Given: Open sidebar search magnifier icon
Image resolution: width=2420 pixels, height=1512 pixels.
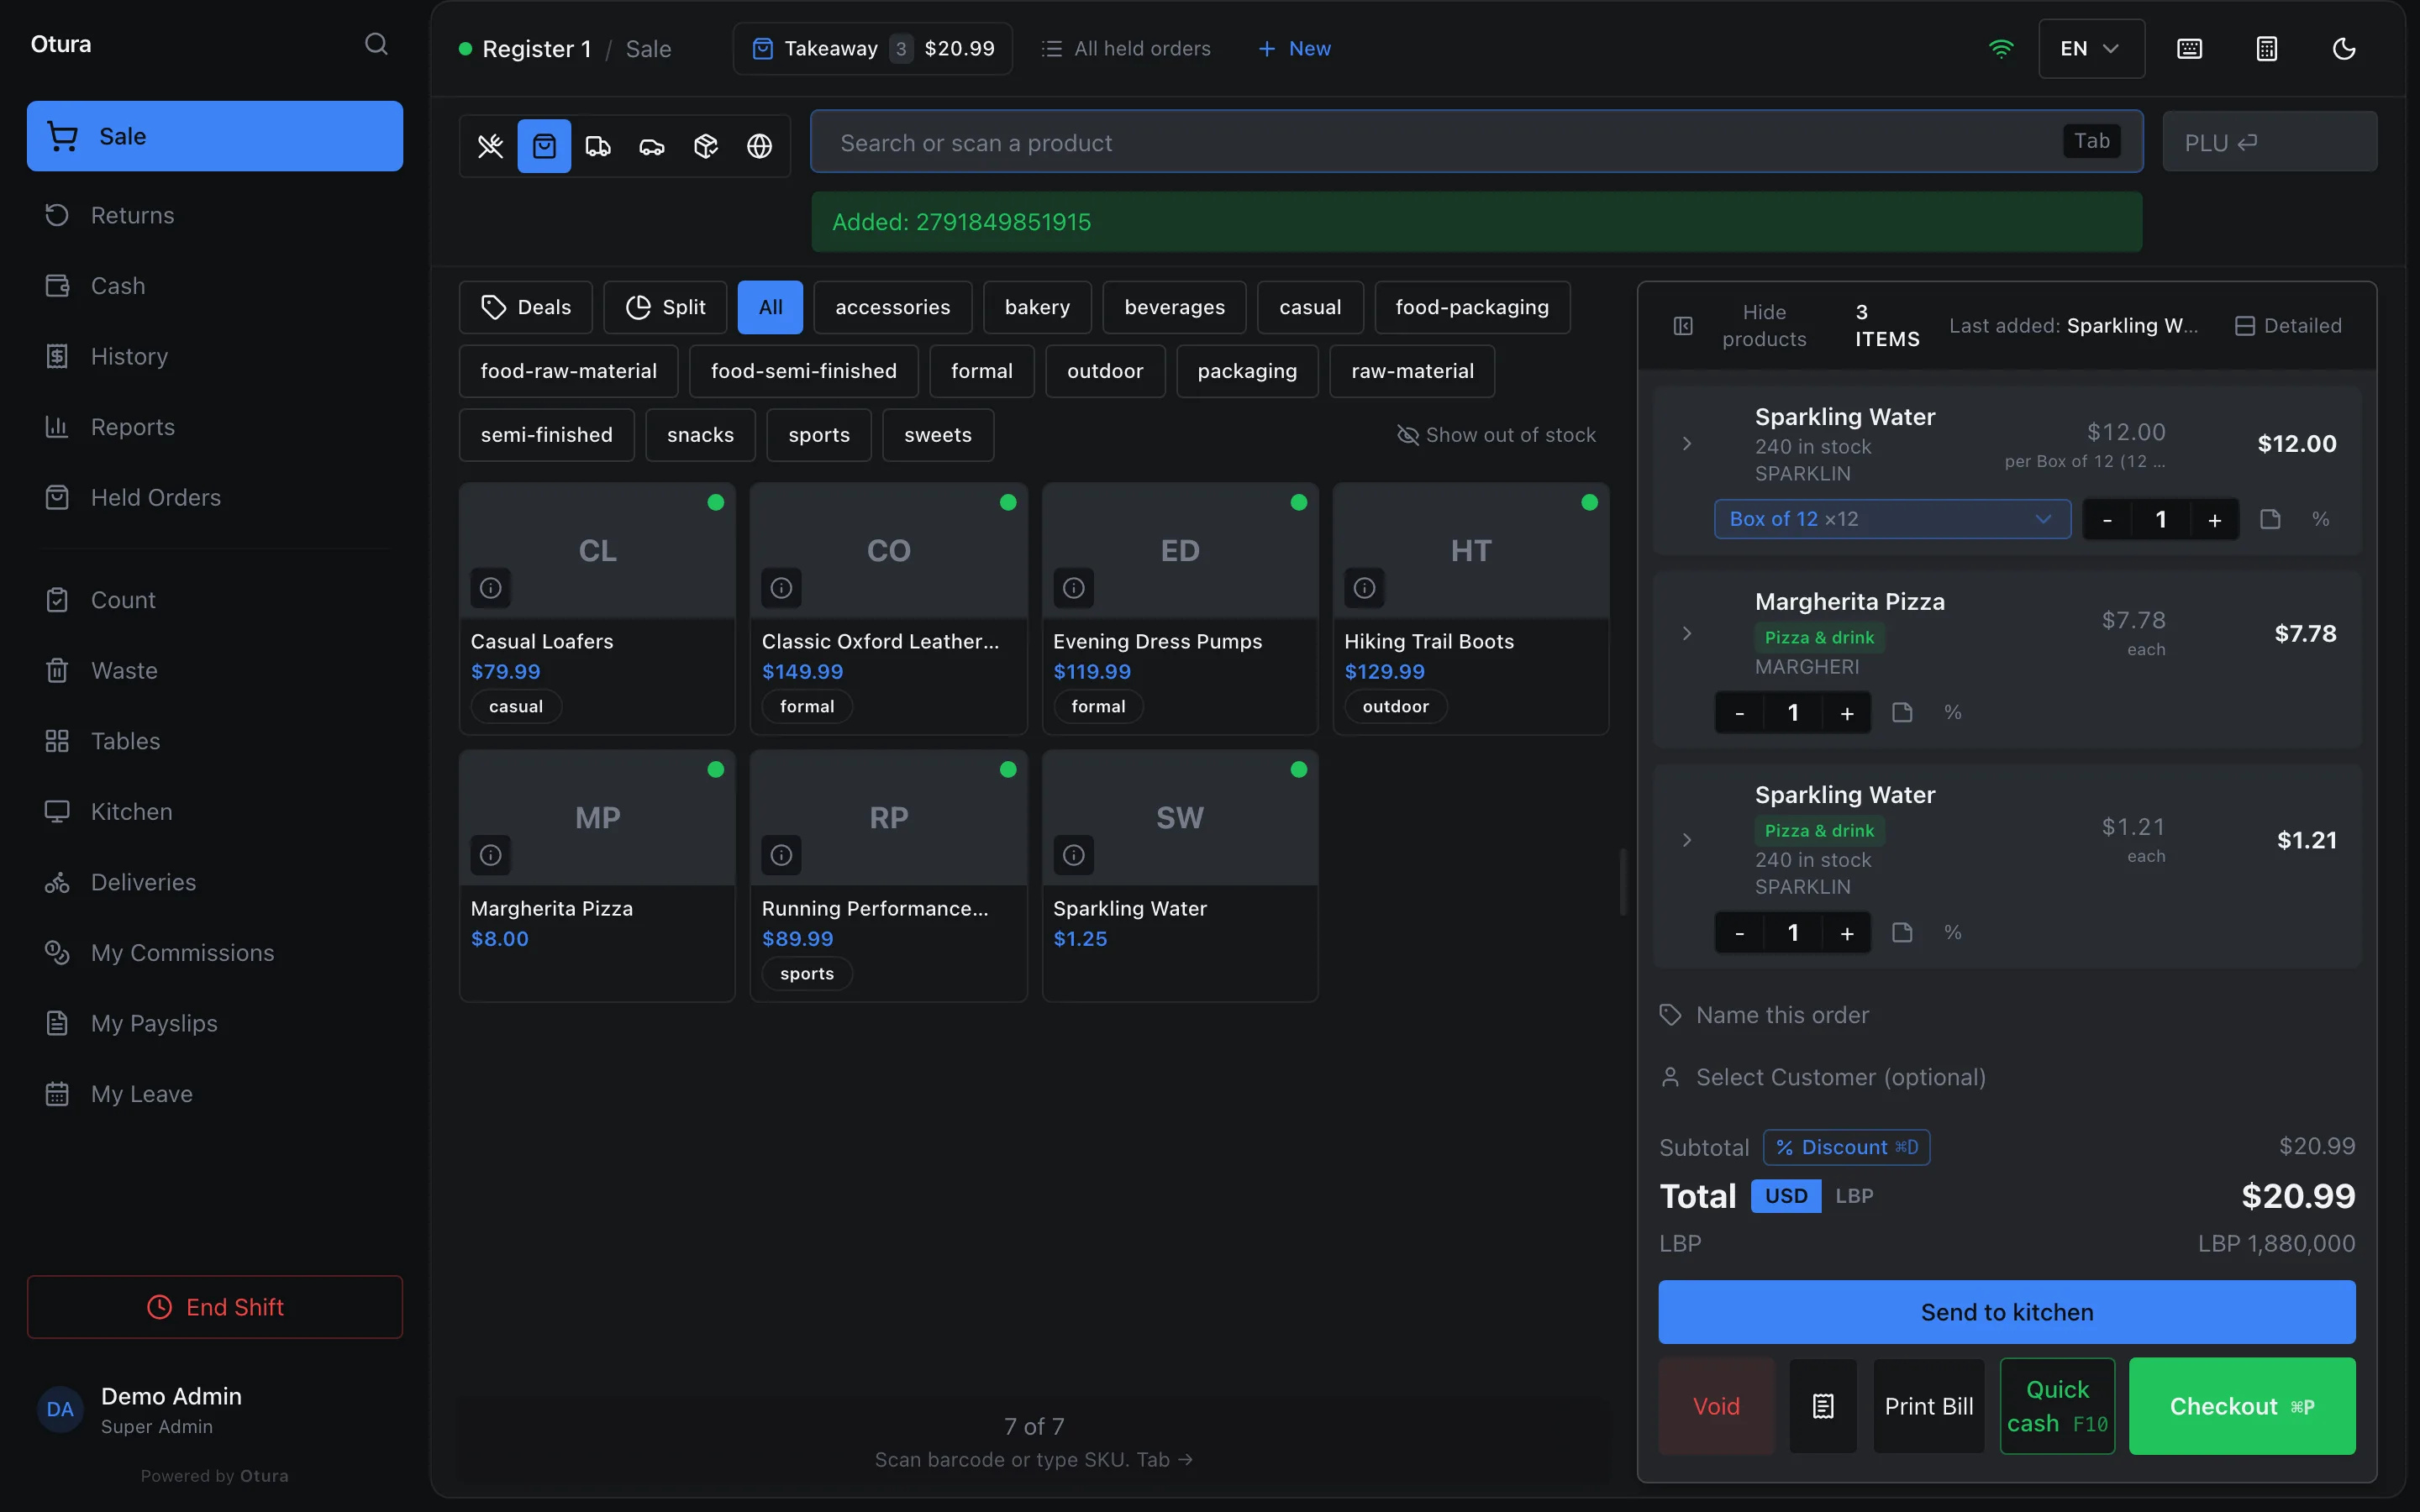Looking at the screenshot, I should tap(376, 44).
